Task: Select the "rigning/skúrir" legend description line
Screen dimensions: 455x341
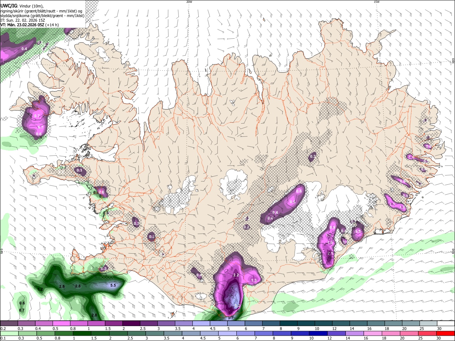Action: coord(41,11)
